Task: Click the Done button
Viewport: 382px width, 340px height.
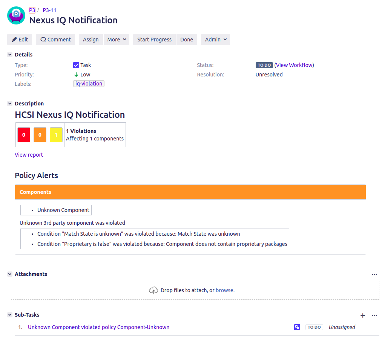Action: tap(187, 39)
